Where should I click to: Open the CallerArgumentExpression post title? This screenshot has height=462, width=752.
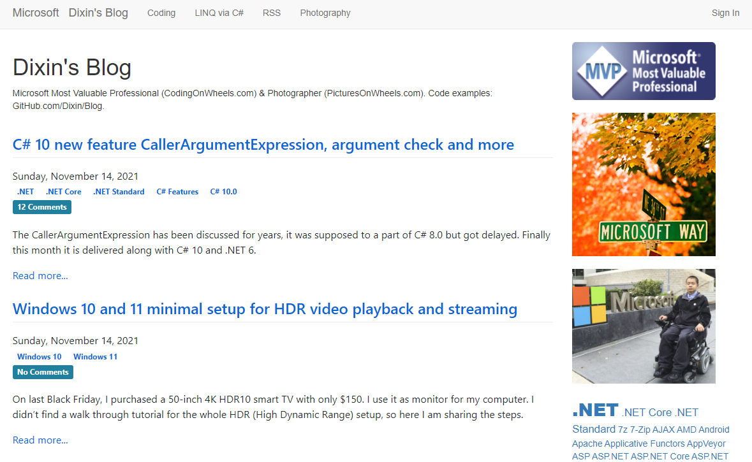tap(263, 145)
